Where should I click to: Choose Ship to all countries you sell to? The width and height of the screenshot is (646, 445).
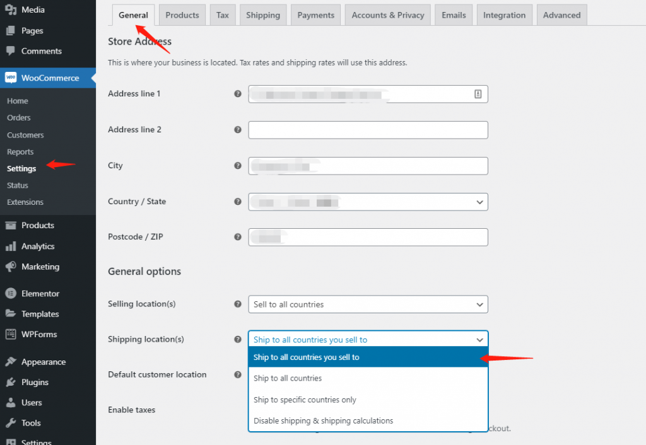click(368, 357)
